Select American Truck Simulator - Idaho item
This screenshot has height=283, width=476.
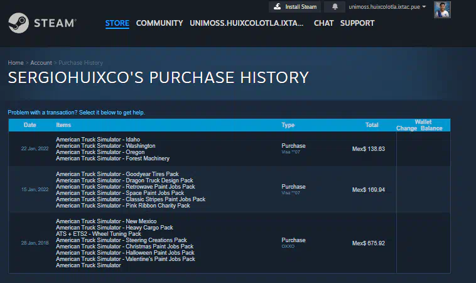[98, 140]
